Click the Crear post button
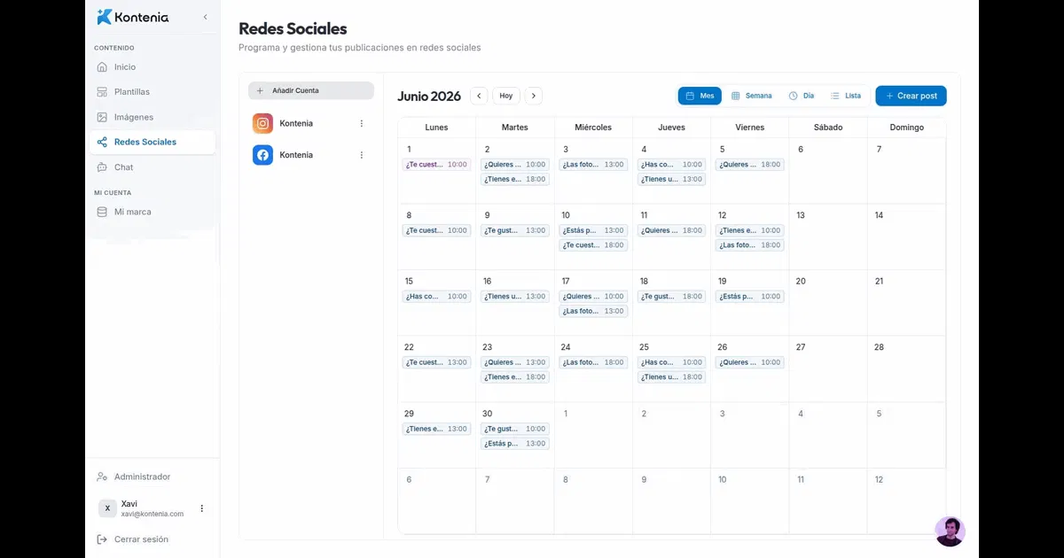 click(911, 96)
